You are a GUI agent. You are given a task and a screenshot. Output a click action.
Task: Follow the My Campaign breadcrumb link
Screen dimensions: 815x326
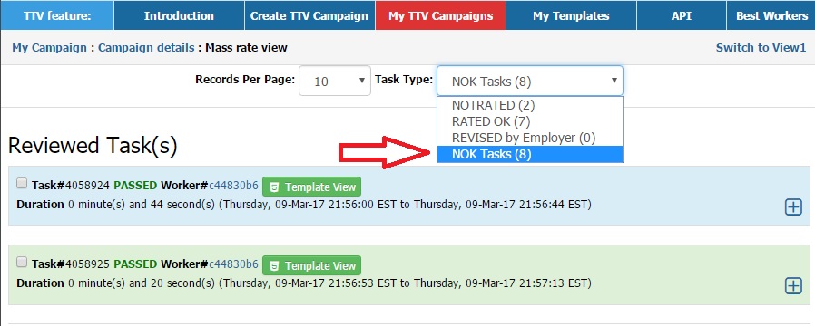click(49, 48)
